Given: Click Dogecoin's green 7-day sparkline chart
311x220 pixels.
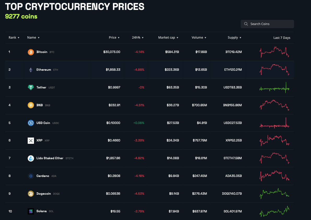Looking at the screenshot, I should pyautogui.click(x=274, y=193).
